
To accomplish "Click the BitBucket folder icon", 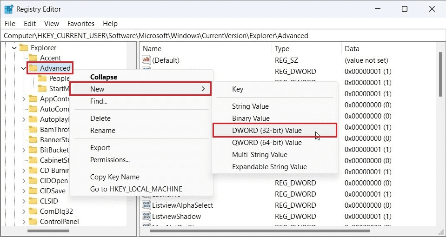I will click(x=33, y=150).
